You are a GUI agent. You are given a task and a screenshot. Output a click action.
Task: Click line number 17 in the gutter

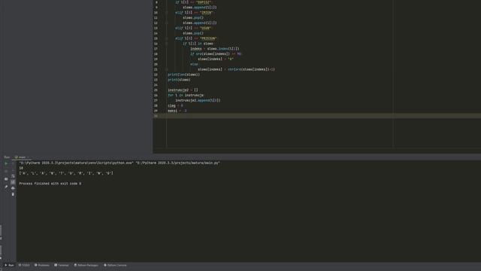156,49
